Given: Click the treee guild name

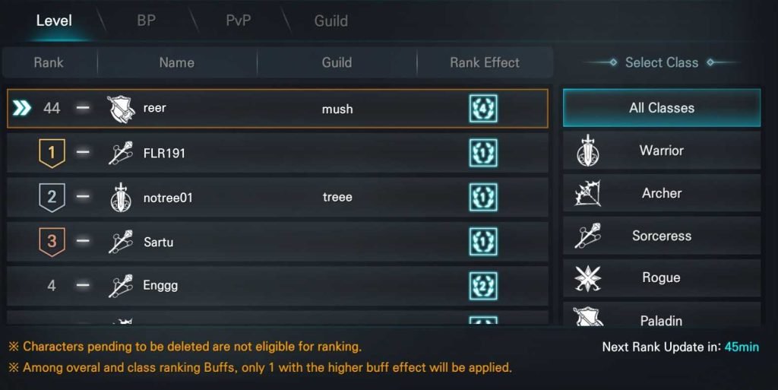Looking at the screenshot, I should pyautogui.click(x=337, y=197).
